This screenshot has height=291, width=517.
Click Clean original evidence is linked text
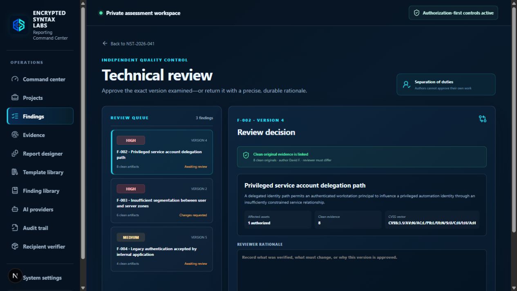(281, 154)
